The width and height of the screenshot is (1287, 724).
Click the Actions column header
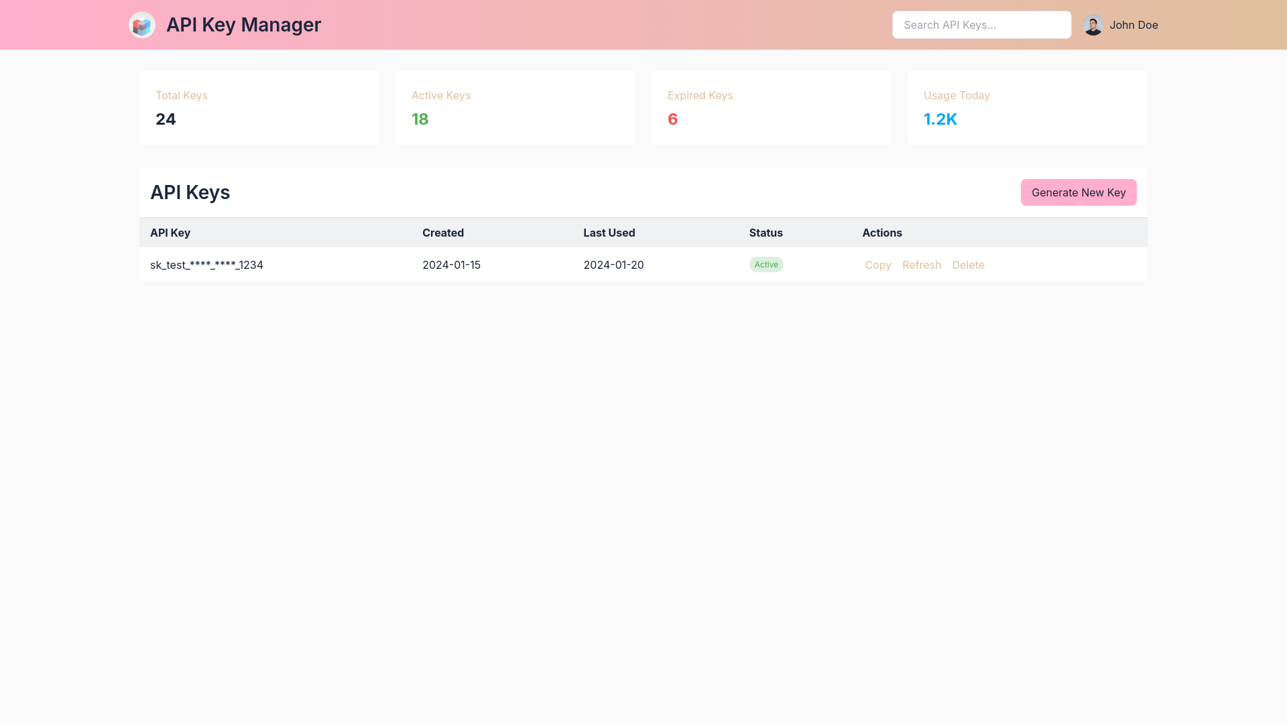pyautogui.click(x=882, y=233)
